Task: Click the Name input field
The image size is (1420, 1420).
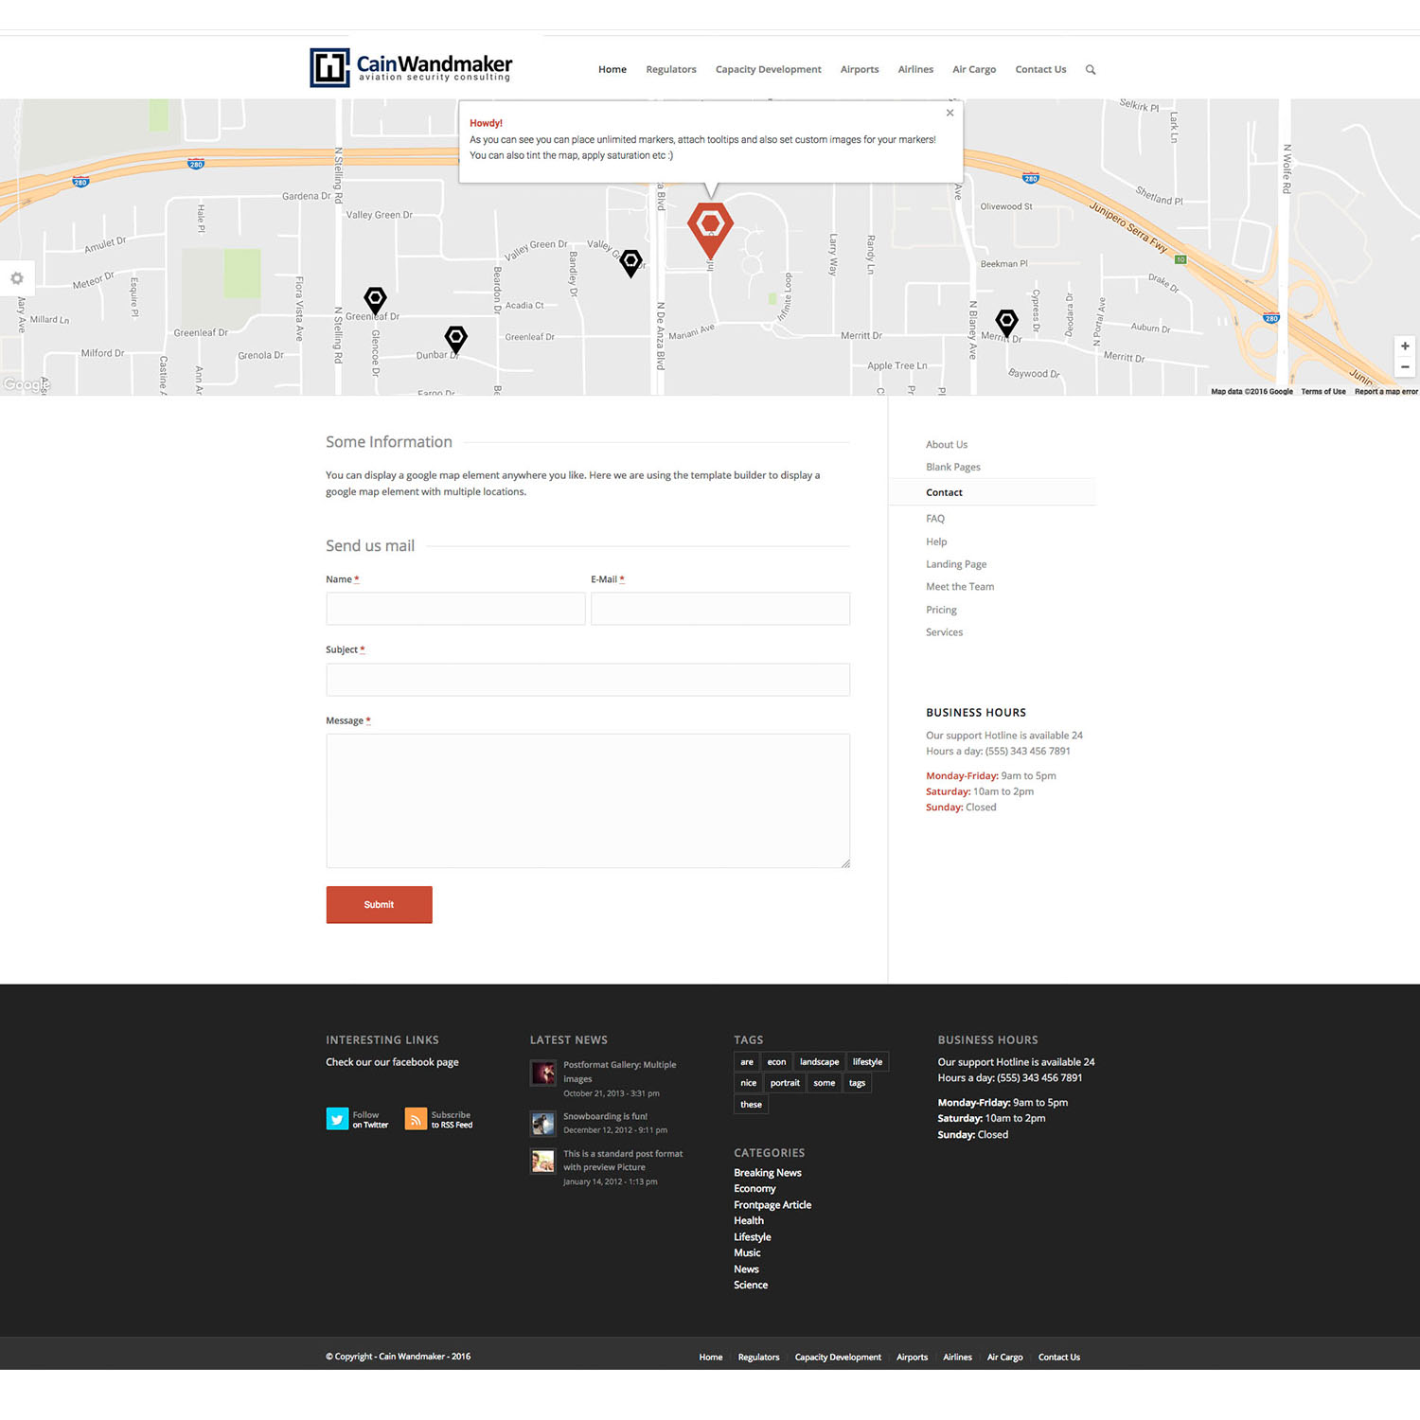Action: click(455, 609)
